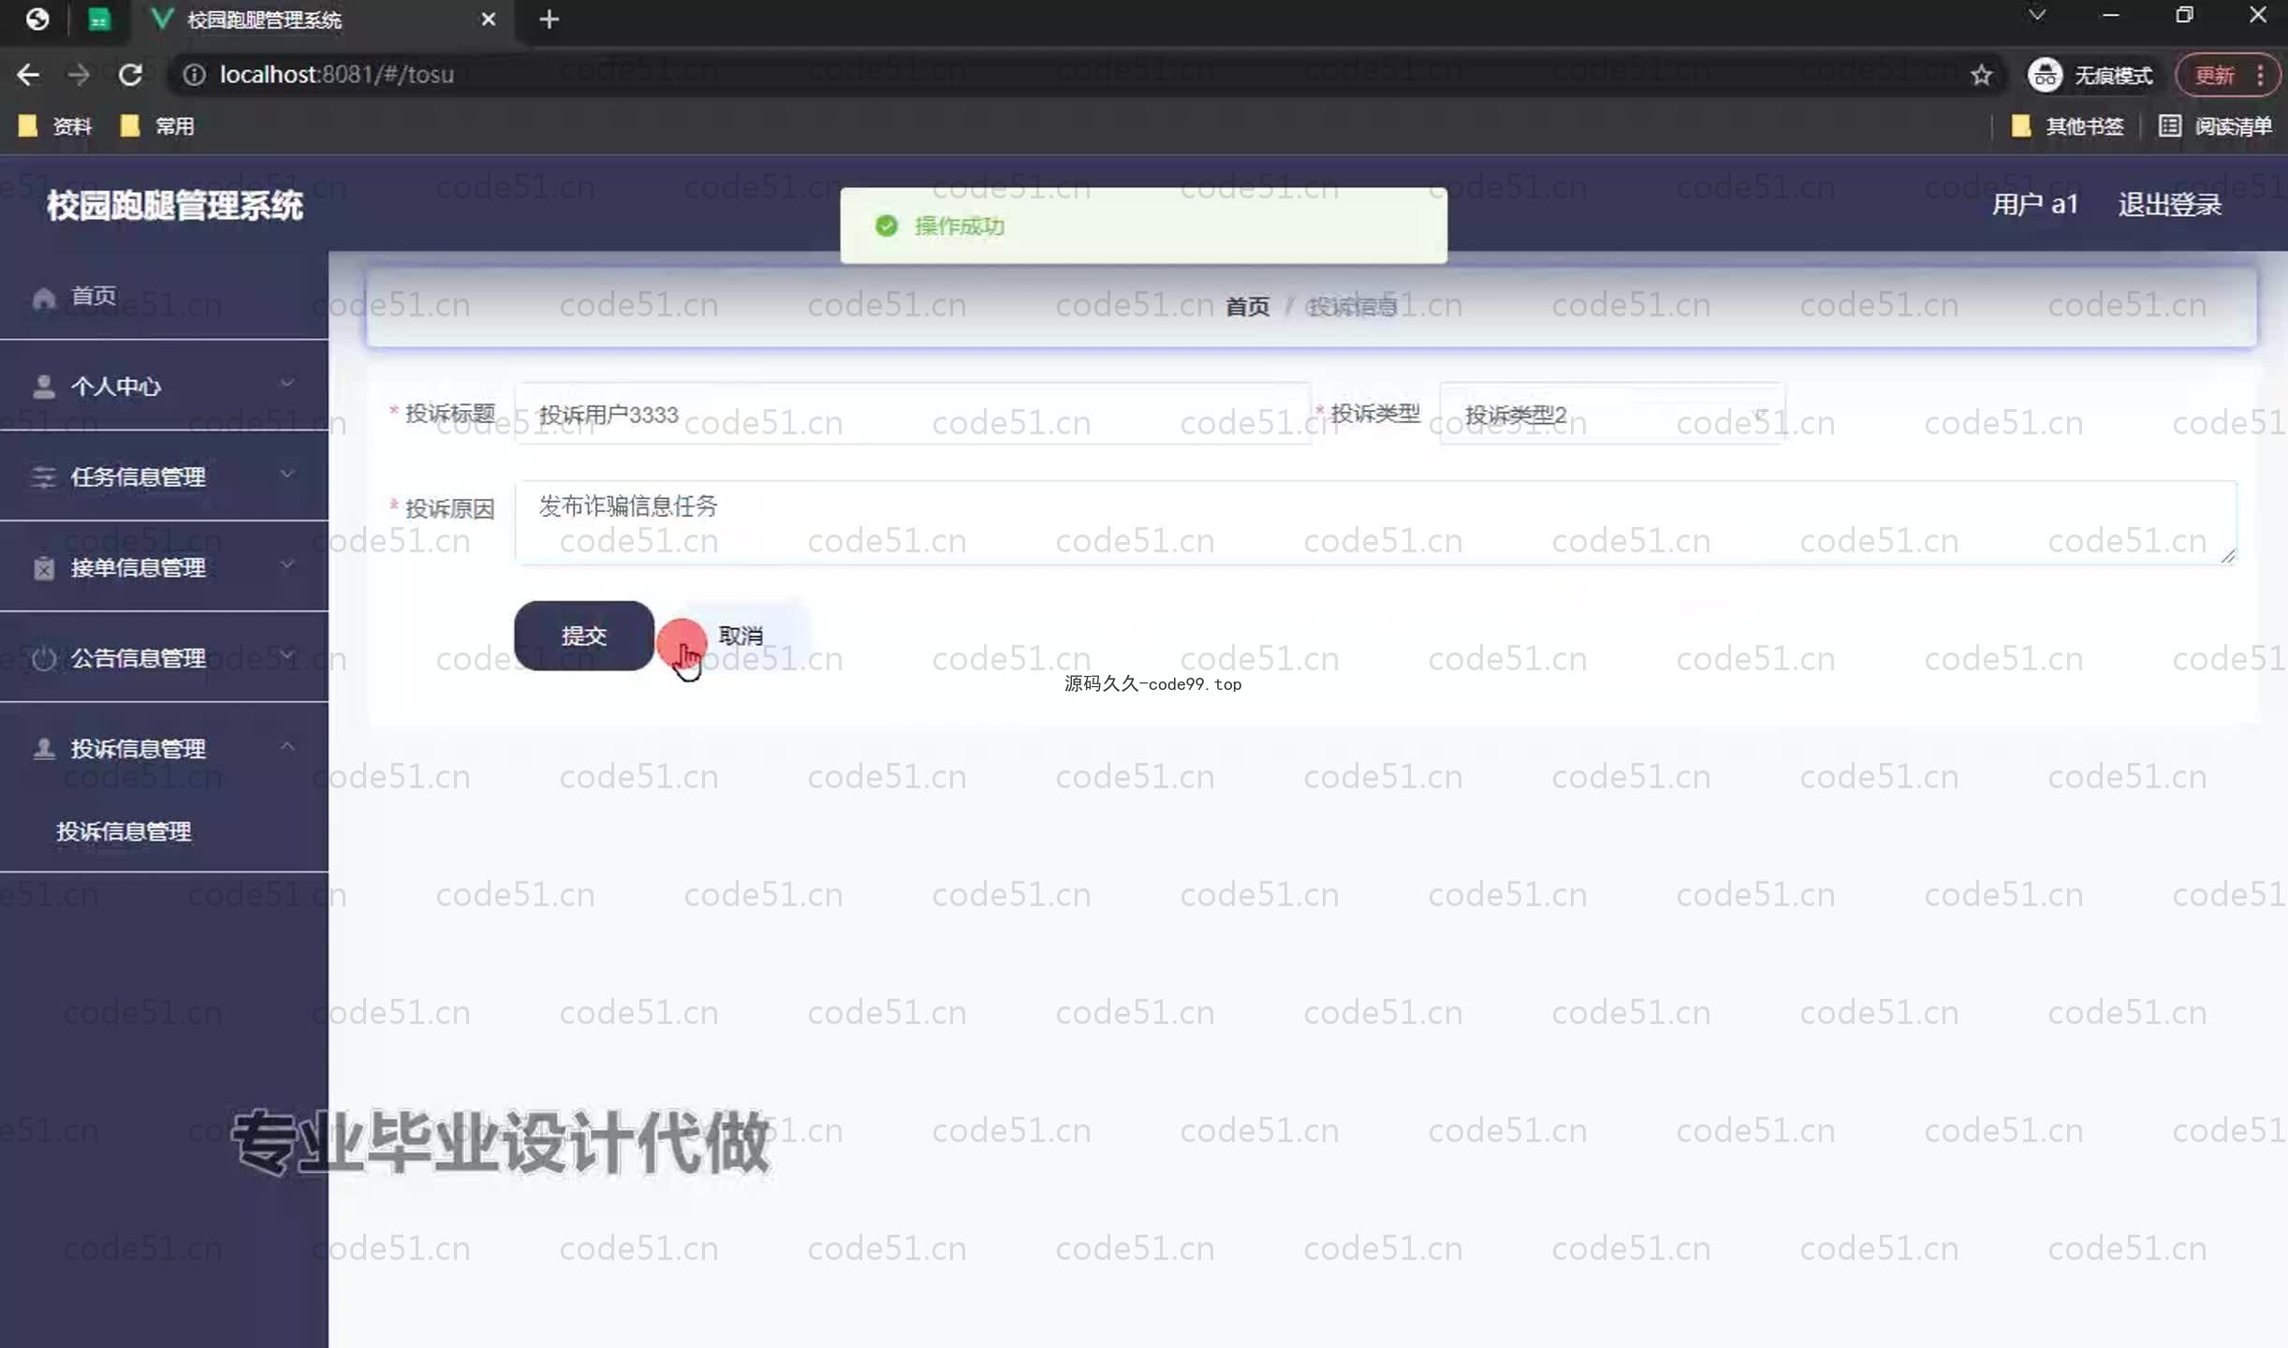Screen dimensions: 2288x1348
Task: Click the power icon next to 公告信息管理
Action: [44, 658]
